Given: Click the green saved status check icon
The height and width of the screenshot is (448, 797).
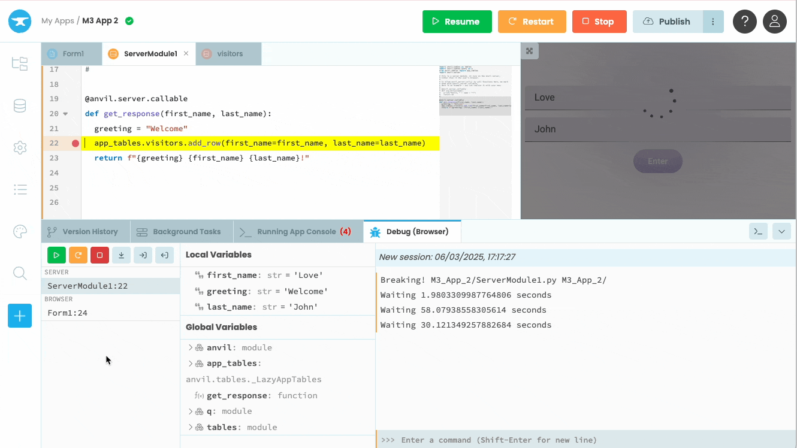Looking at the screenshot, I should 129,21.
